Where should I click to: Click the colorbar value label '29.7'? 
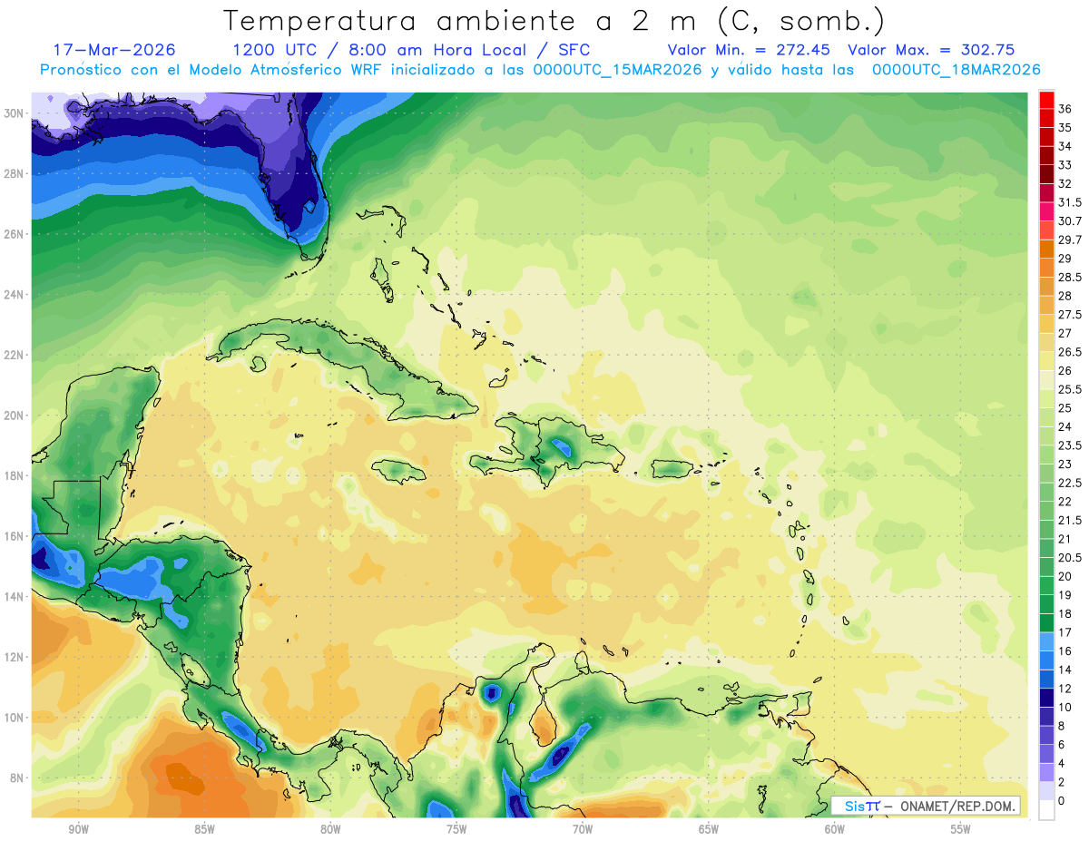click(1070, 240)
